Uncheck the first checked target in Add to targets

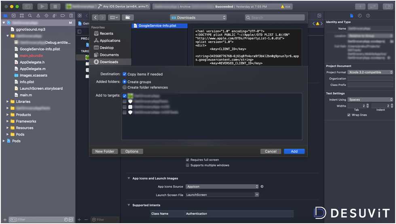tap(124, 96)
